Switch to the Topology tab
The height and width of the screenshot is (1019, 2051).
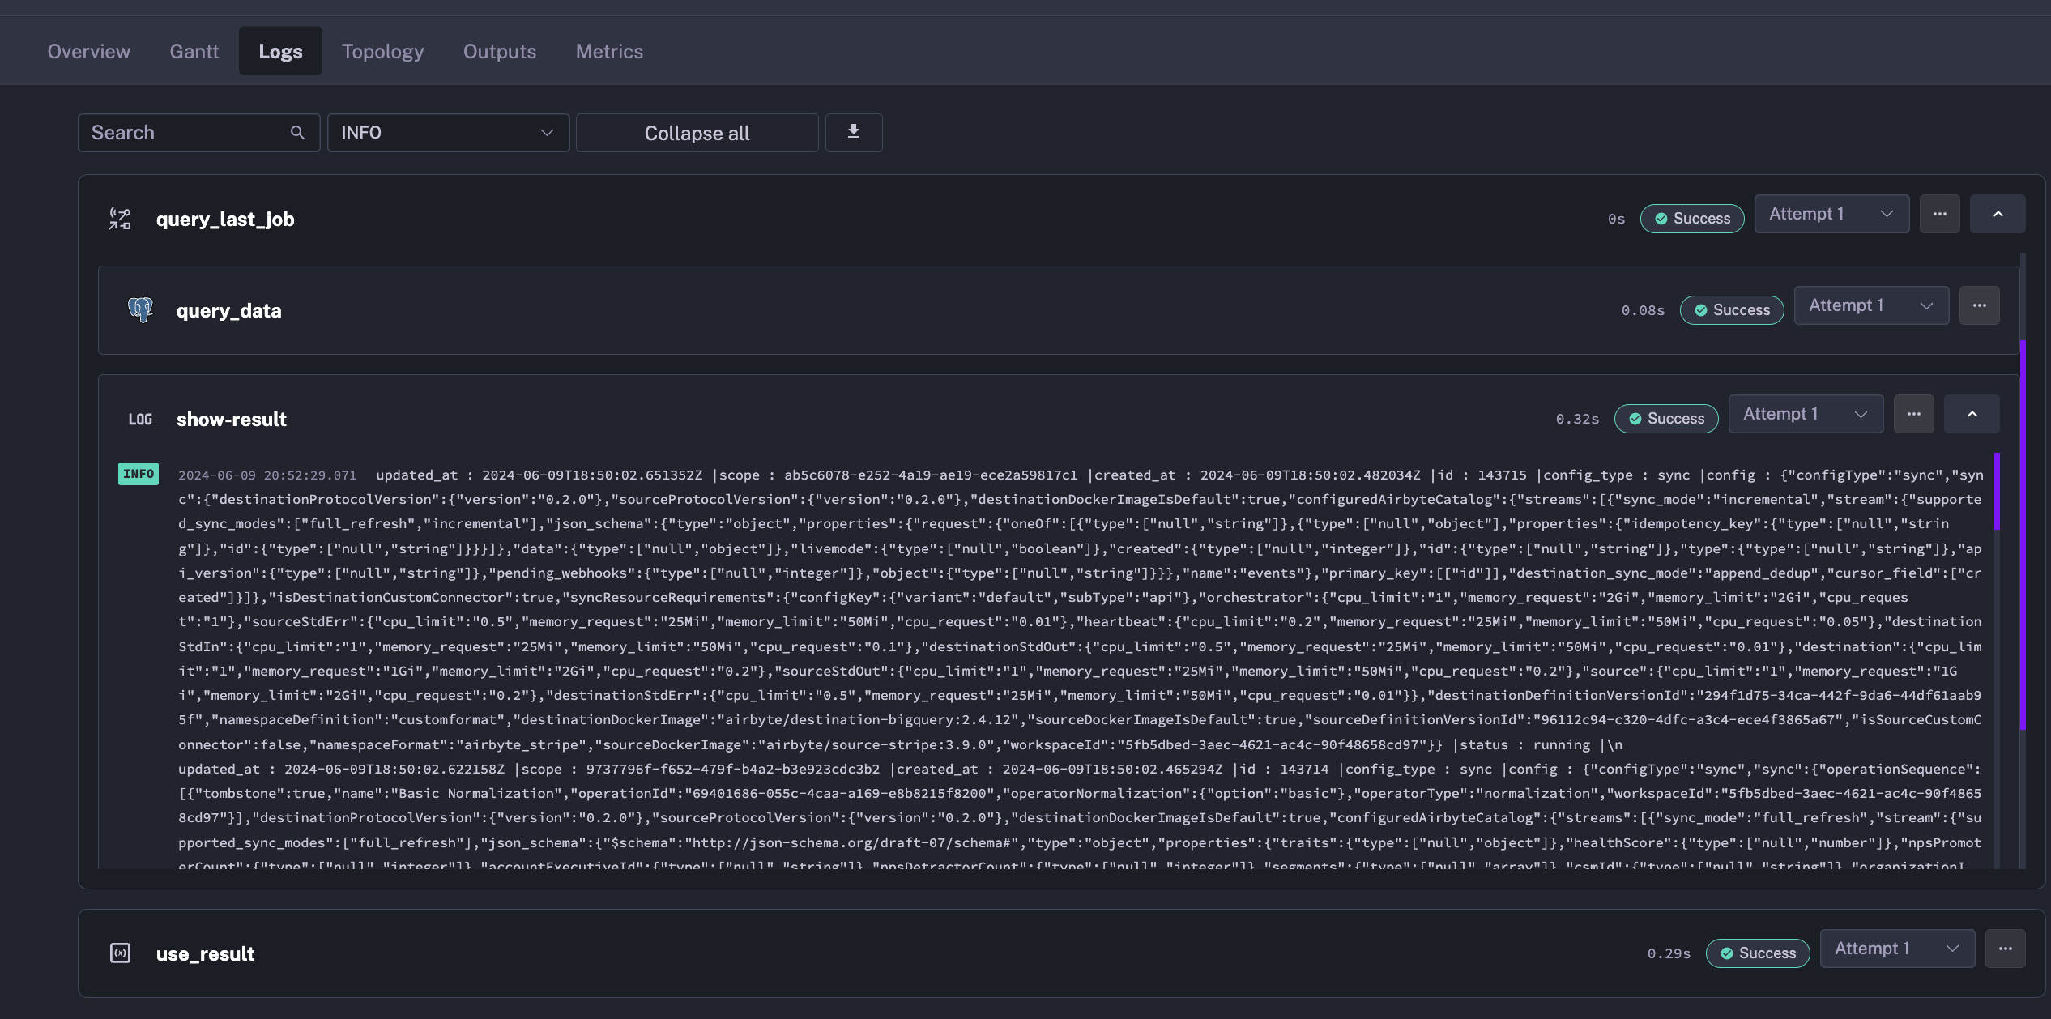coord(382,50)
